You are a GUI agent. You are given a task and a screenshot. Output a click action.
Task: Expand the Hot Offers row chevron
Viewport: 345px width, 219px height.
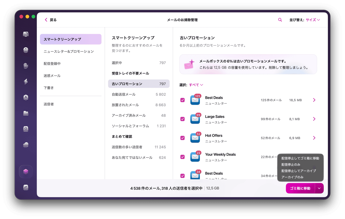(314, 138)
